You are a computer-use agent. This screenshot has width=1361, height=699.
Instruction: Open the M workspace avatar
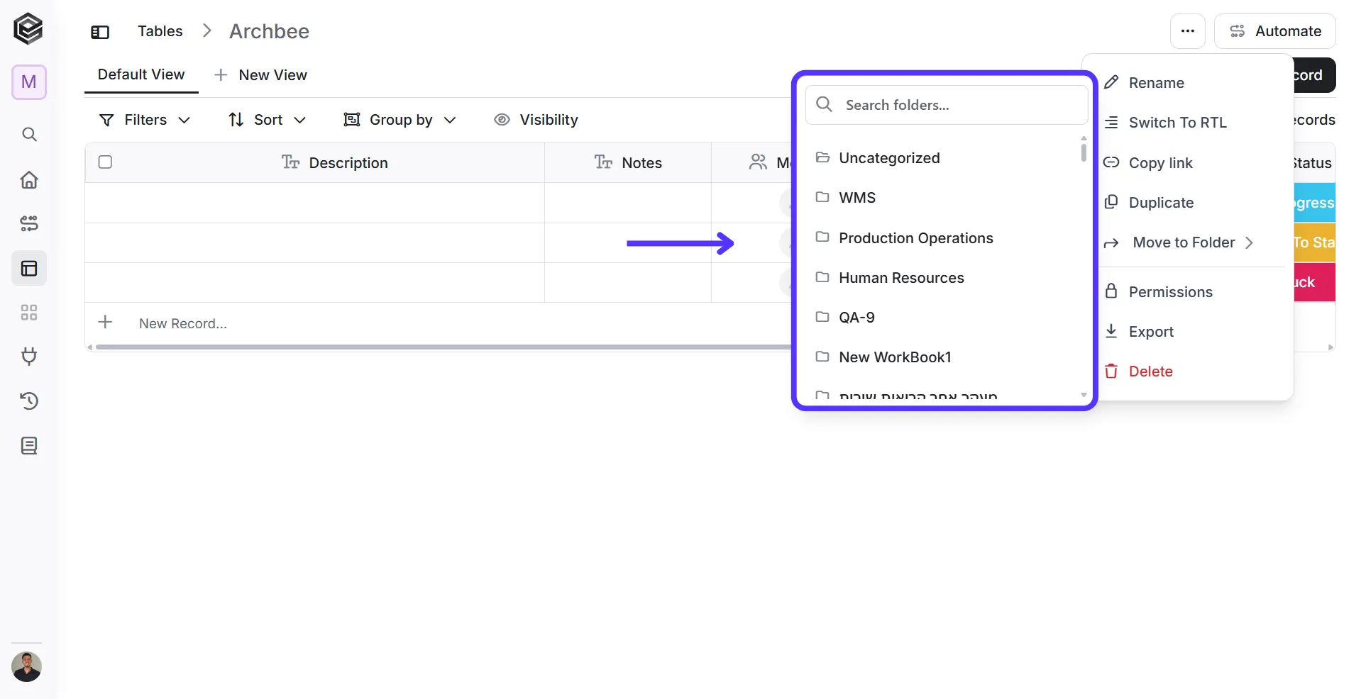[x=29, y=82]
